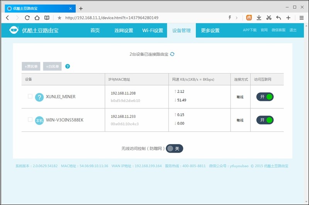This screenshot has height=205, width=309.
Task: Open a new tab with plus button
Action: click(81, 8)
